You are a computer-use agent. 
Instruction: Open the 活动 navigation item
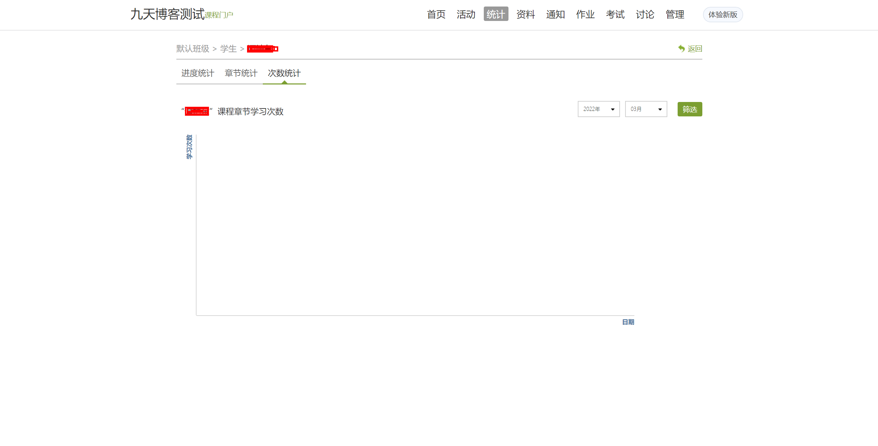pyautogui.click(x=466, y=14)
